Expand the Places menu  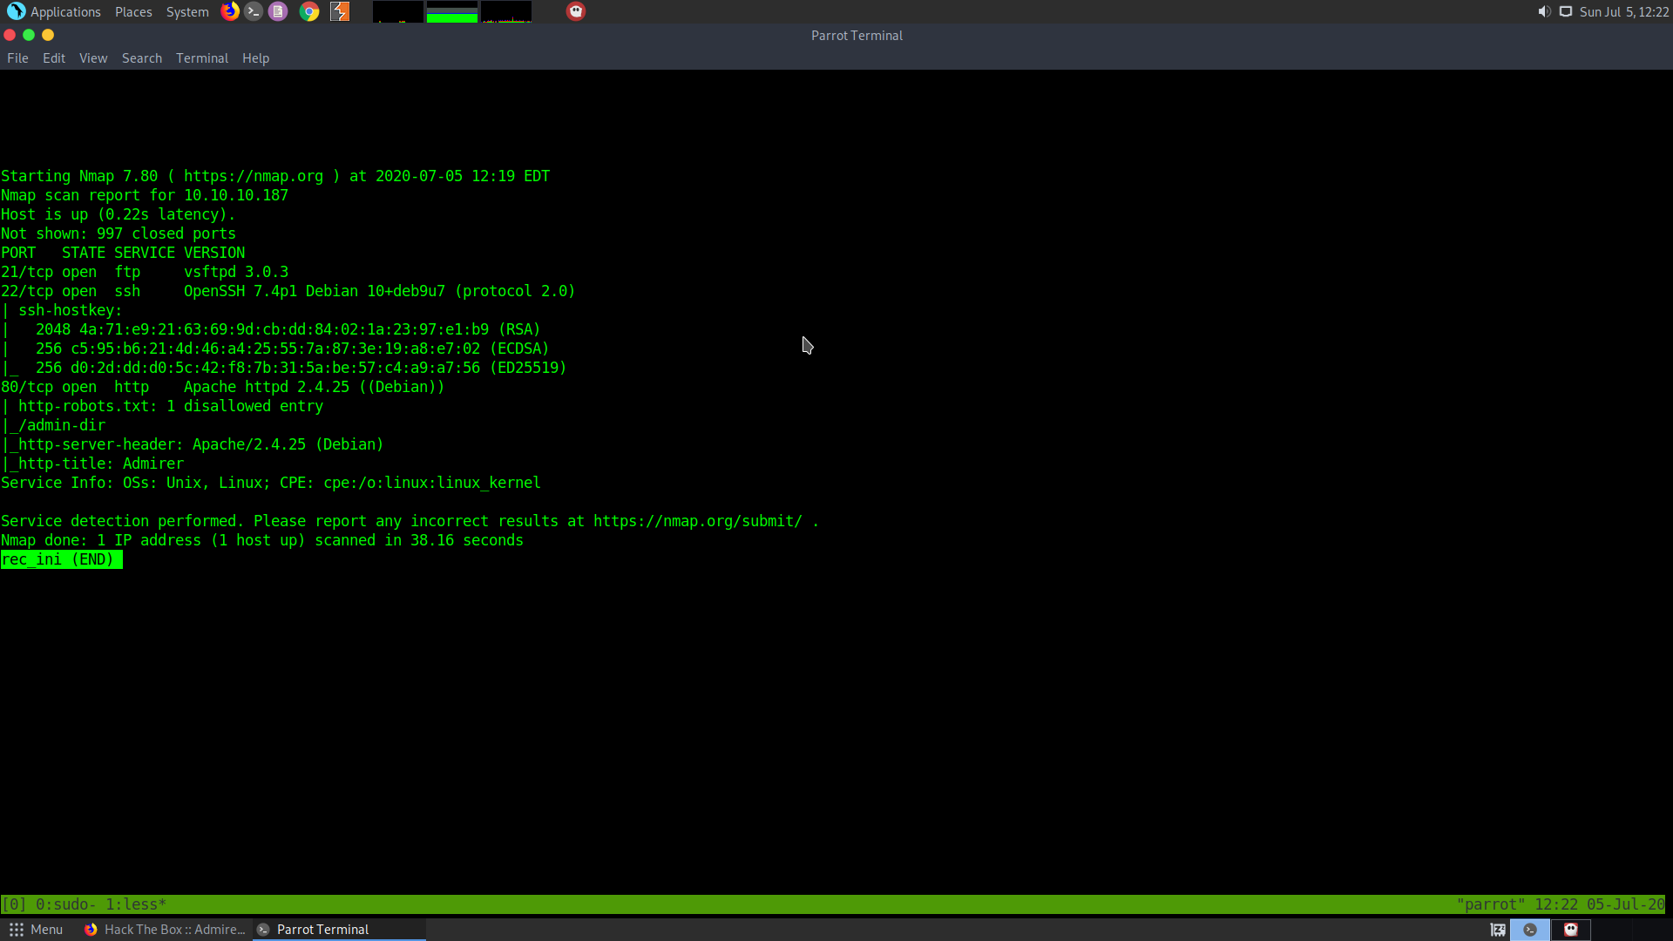tap(133, 11)
